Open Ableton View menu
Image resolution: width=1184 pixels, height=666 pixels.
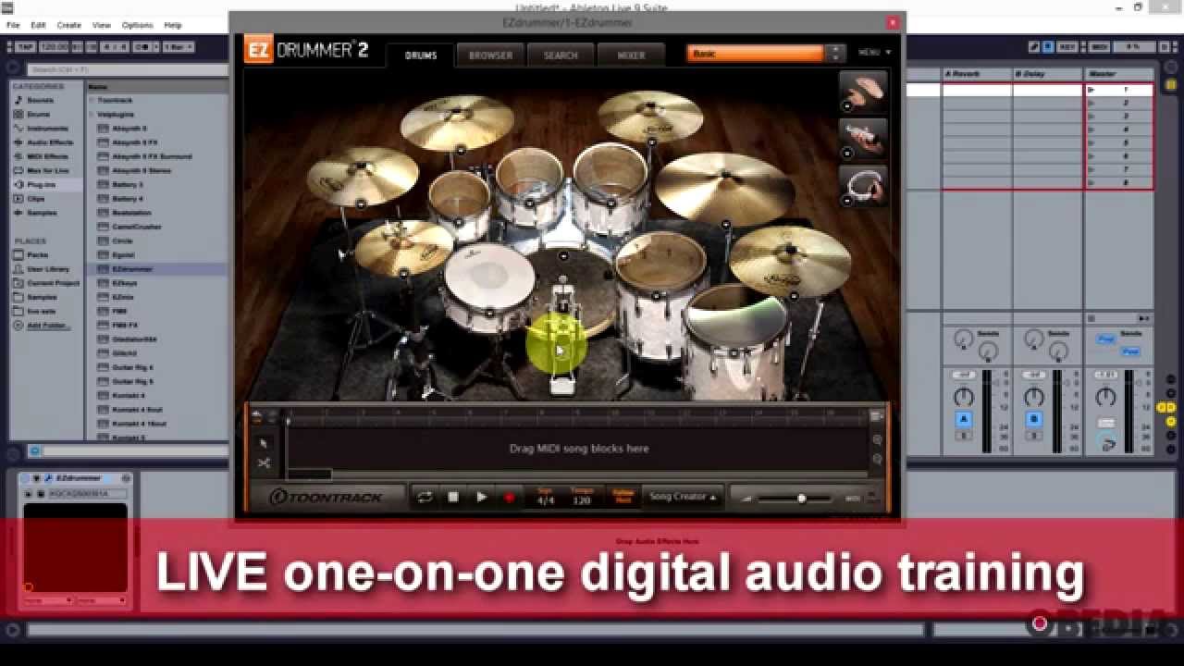[102, 25]
